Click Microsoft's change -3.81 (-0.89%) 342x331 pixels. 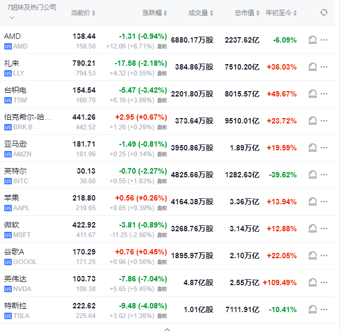click(x=143, y=225)
